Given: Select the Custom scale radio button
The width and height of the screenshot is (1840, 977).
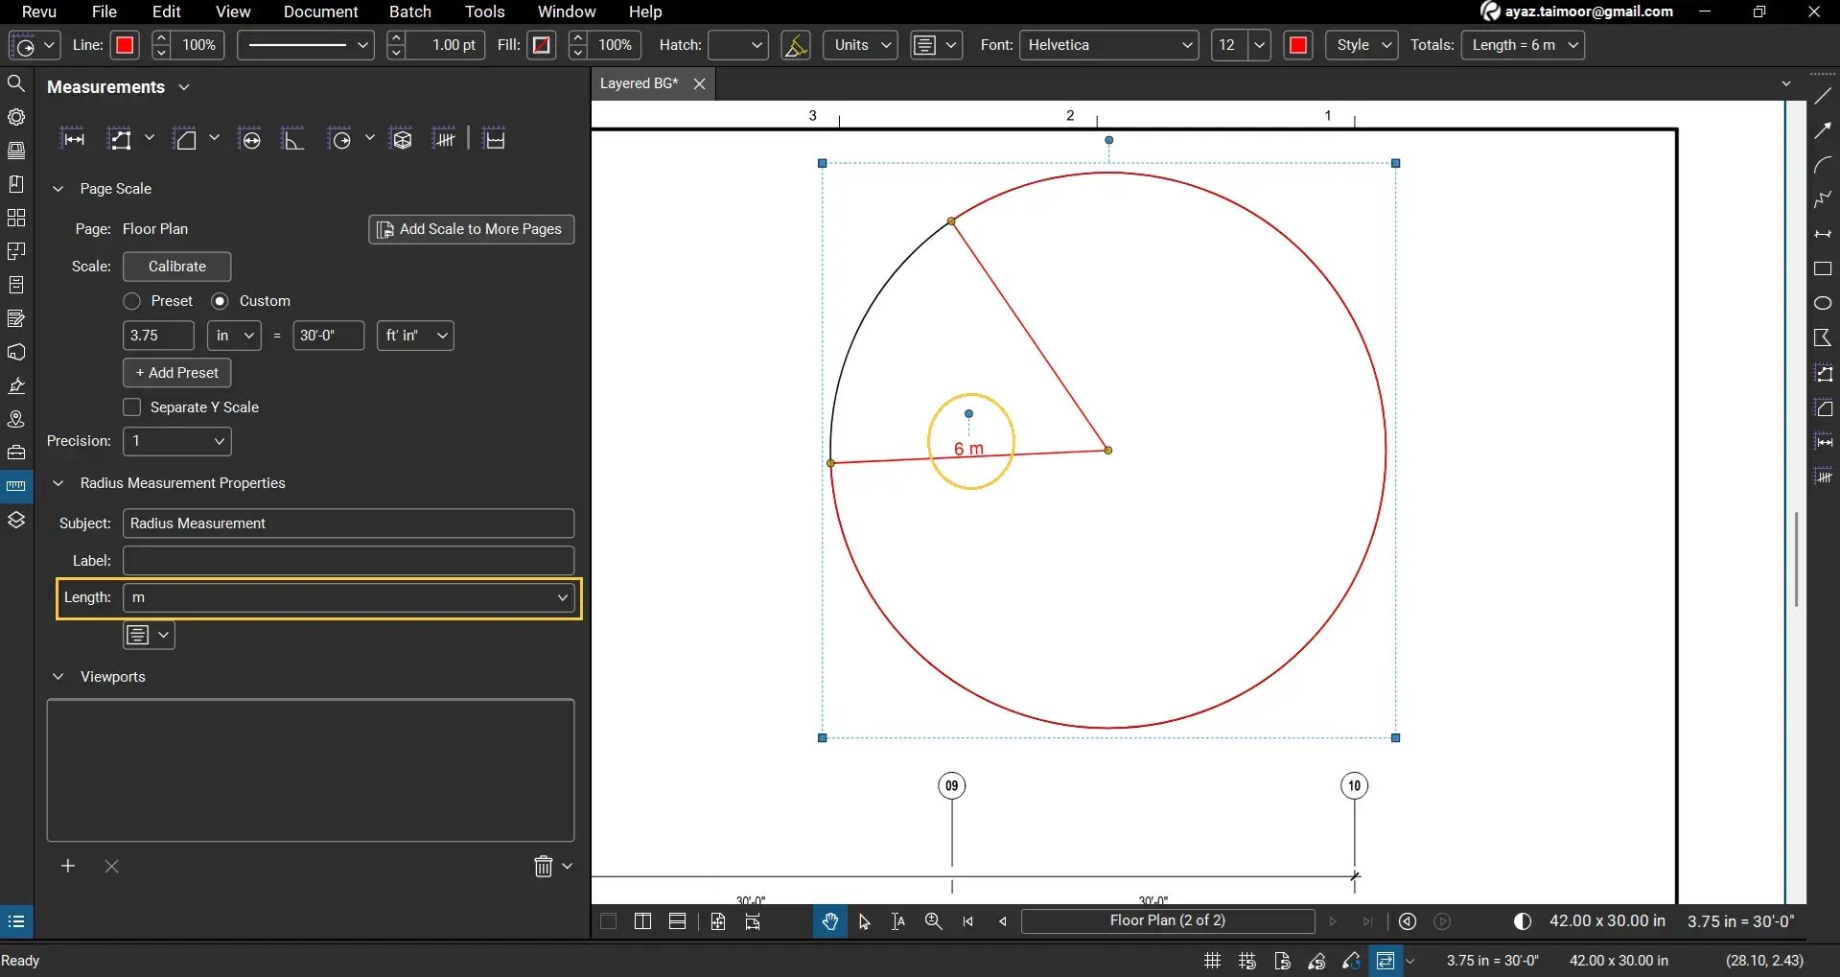Looking at the screenshot, I should pos(221,300).
